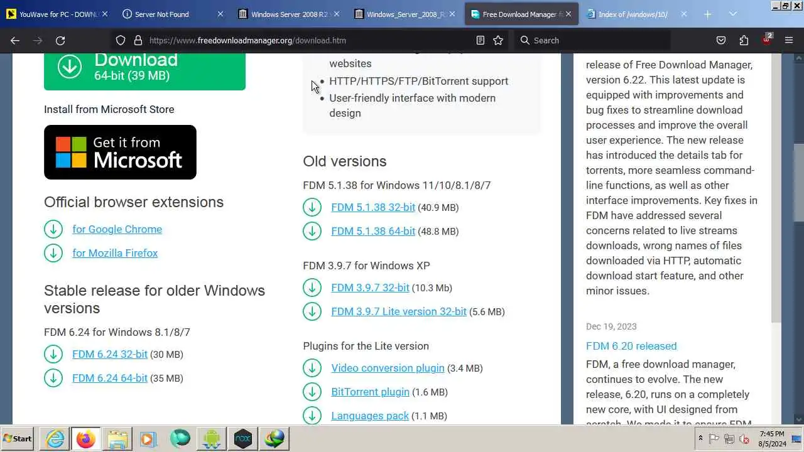Bookmark this page with the star
804x452 pixels.
498,40
